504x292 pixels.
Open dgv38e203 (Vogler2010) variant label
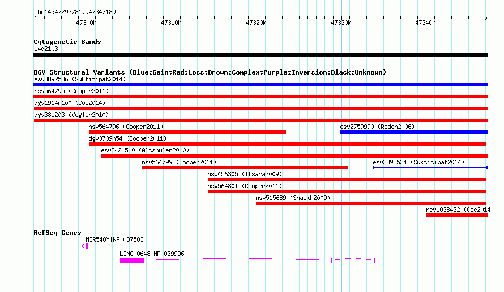coord(71,115)
